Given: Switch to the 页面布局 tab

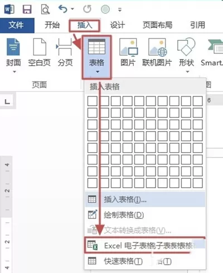Looking at the screenshot, I should 158,25.
